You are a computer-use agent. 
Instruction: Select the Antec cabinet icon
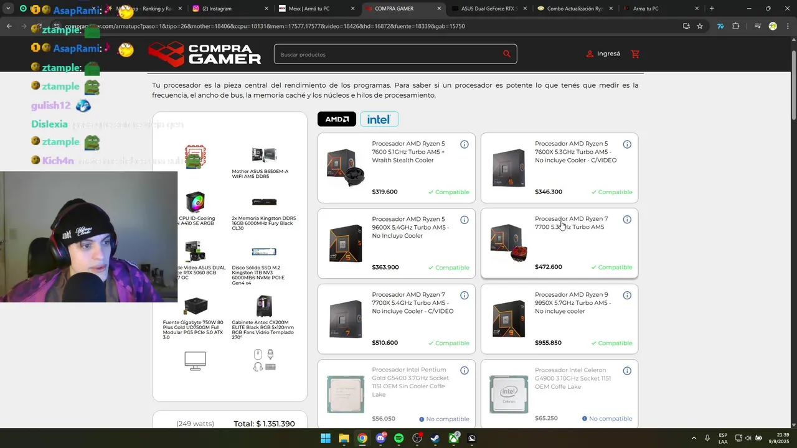point(264,306)
